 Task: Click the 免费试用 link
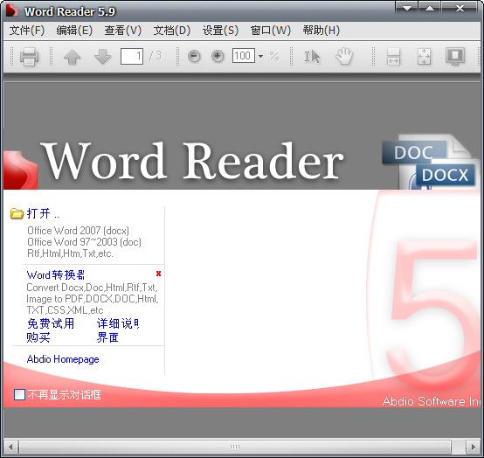[51, 323]
